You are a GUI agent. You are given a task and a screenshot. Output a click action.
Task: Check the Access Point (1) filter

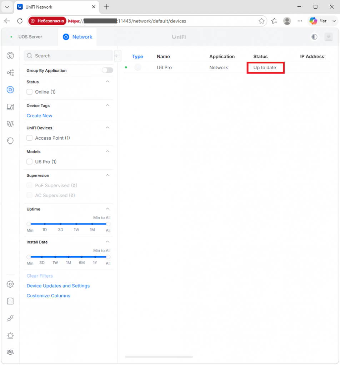point(29,138)
